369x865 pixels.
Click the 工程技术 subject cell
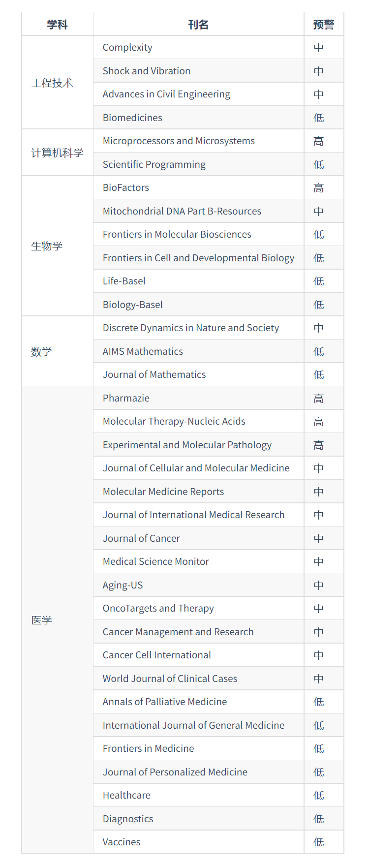[x=52, y=83]
